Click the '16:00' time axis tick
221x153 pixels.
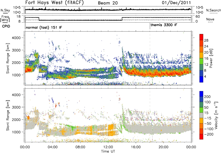pos(136,147)
